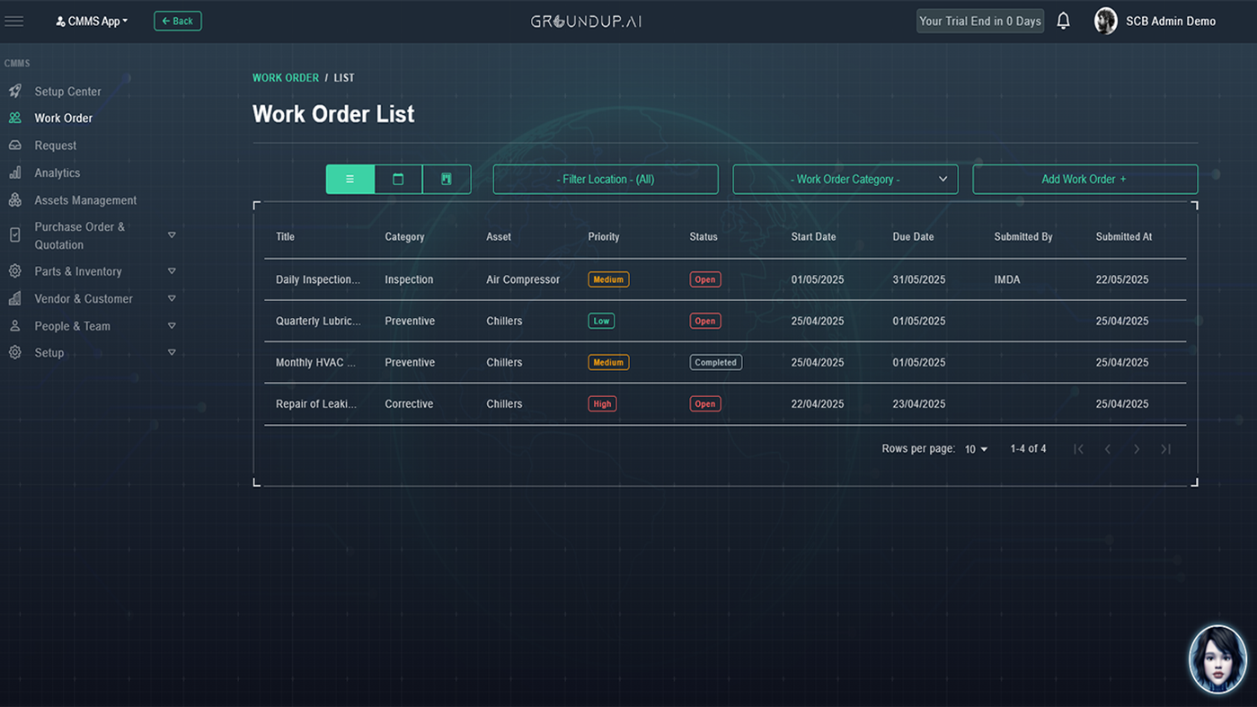Open the CMMS App switcher menu
Screen dimensions: 1257x707
[92, 21]
